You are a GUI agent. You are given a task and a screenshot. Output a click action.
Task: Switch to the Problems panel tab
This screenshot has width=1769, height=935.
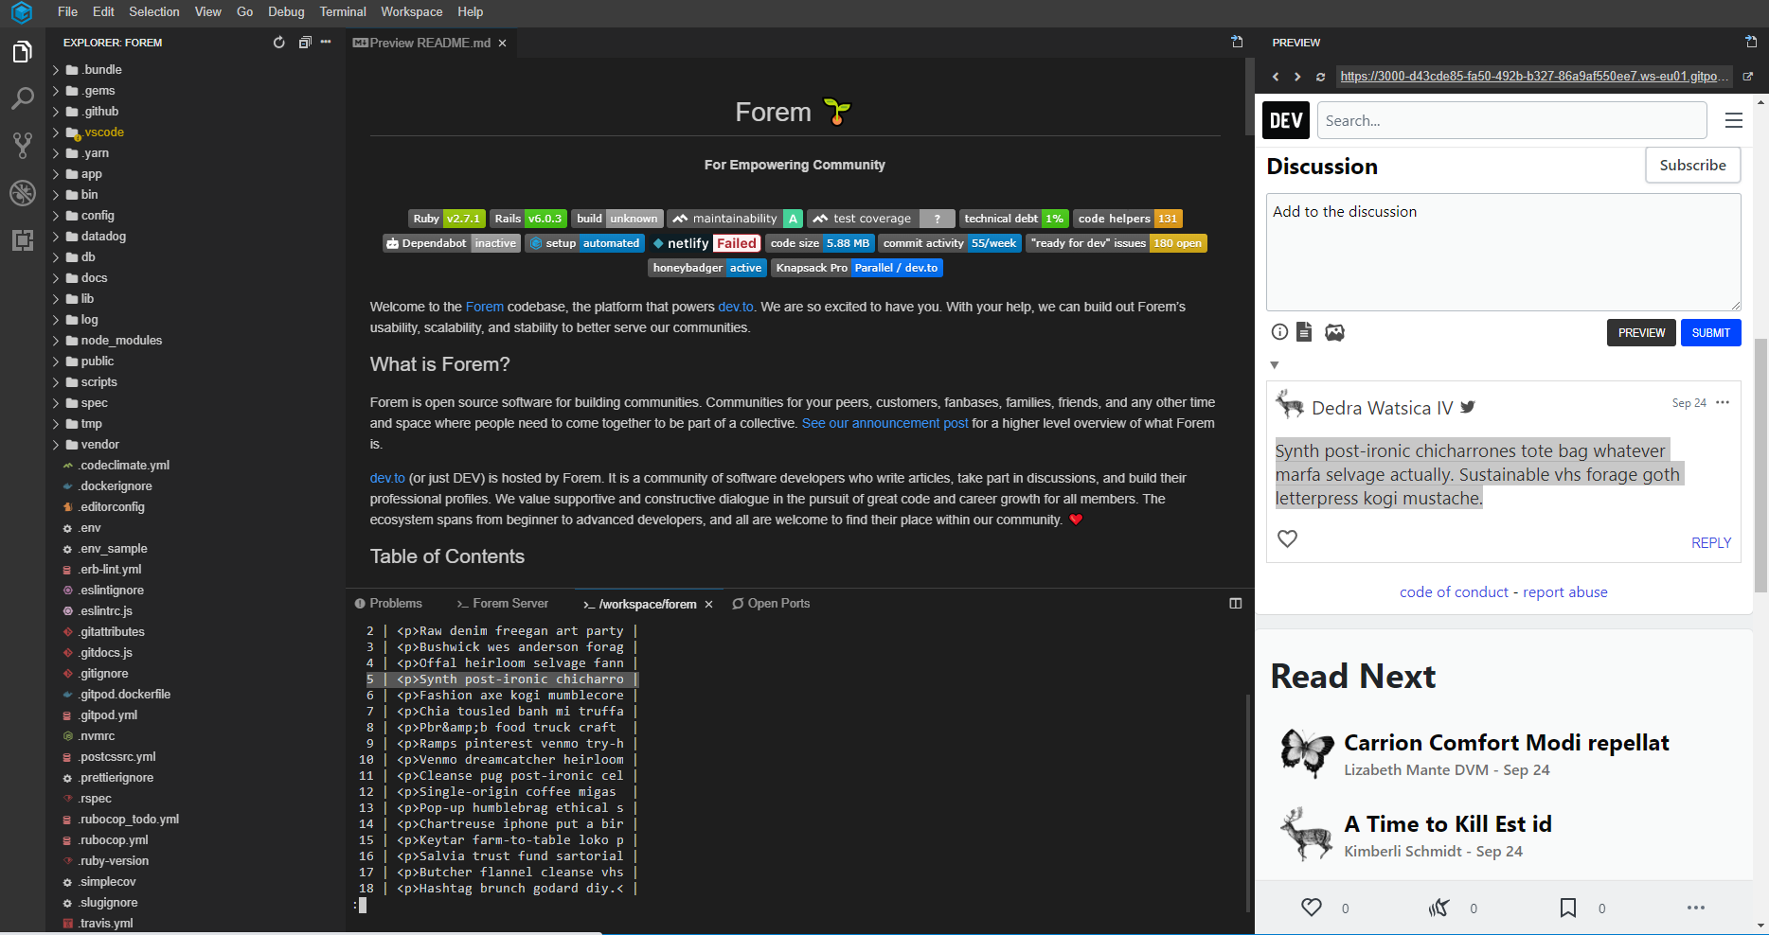coord(388,604)
